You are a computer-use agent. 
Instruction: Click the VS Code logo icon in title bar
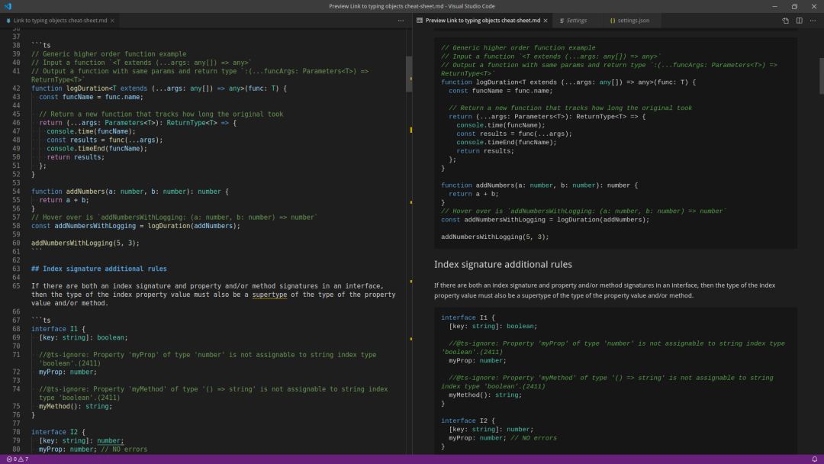coord(8,6)
